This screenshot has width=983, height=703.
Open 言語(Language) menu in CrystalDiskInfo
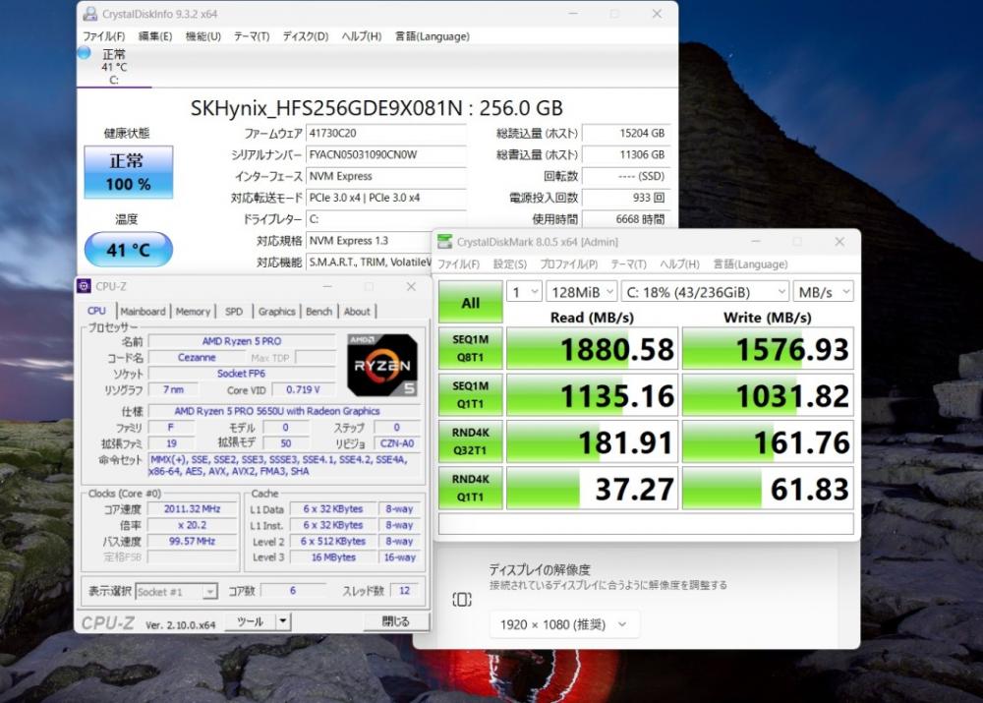tap(432, 36)
